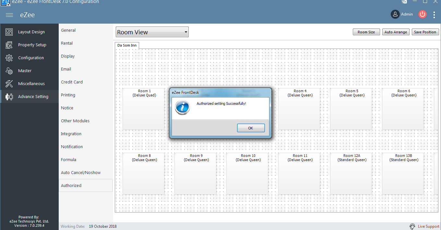Select the Room 5 Deluxe Queen card
The width and height of the screenshot is (441, 230).
[351, 109]
